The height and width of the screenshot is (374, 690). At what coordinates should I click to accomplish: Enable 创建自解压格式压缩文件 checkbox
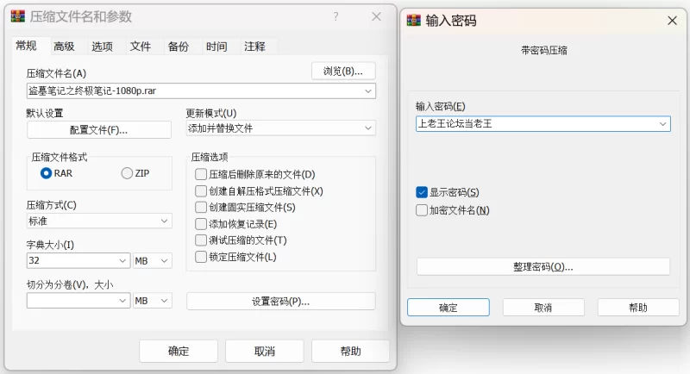tap(201, 190)
